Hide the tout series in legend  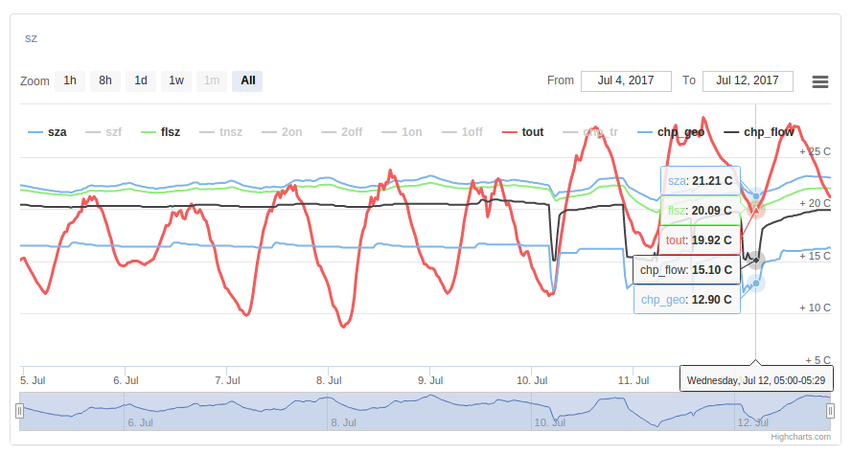522,132
